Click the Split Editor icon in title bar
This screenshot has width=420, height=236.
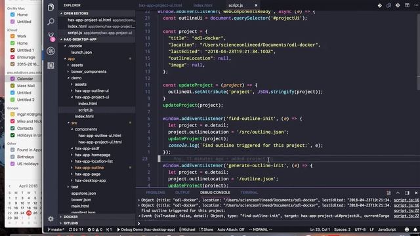(407, 5)
